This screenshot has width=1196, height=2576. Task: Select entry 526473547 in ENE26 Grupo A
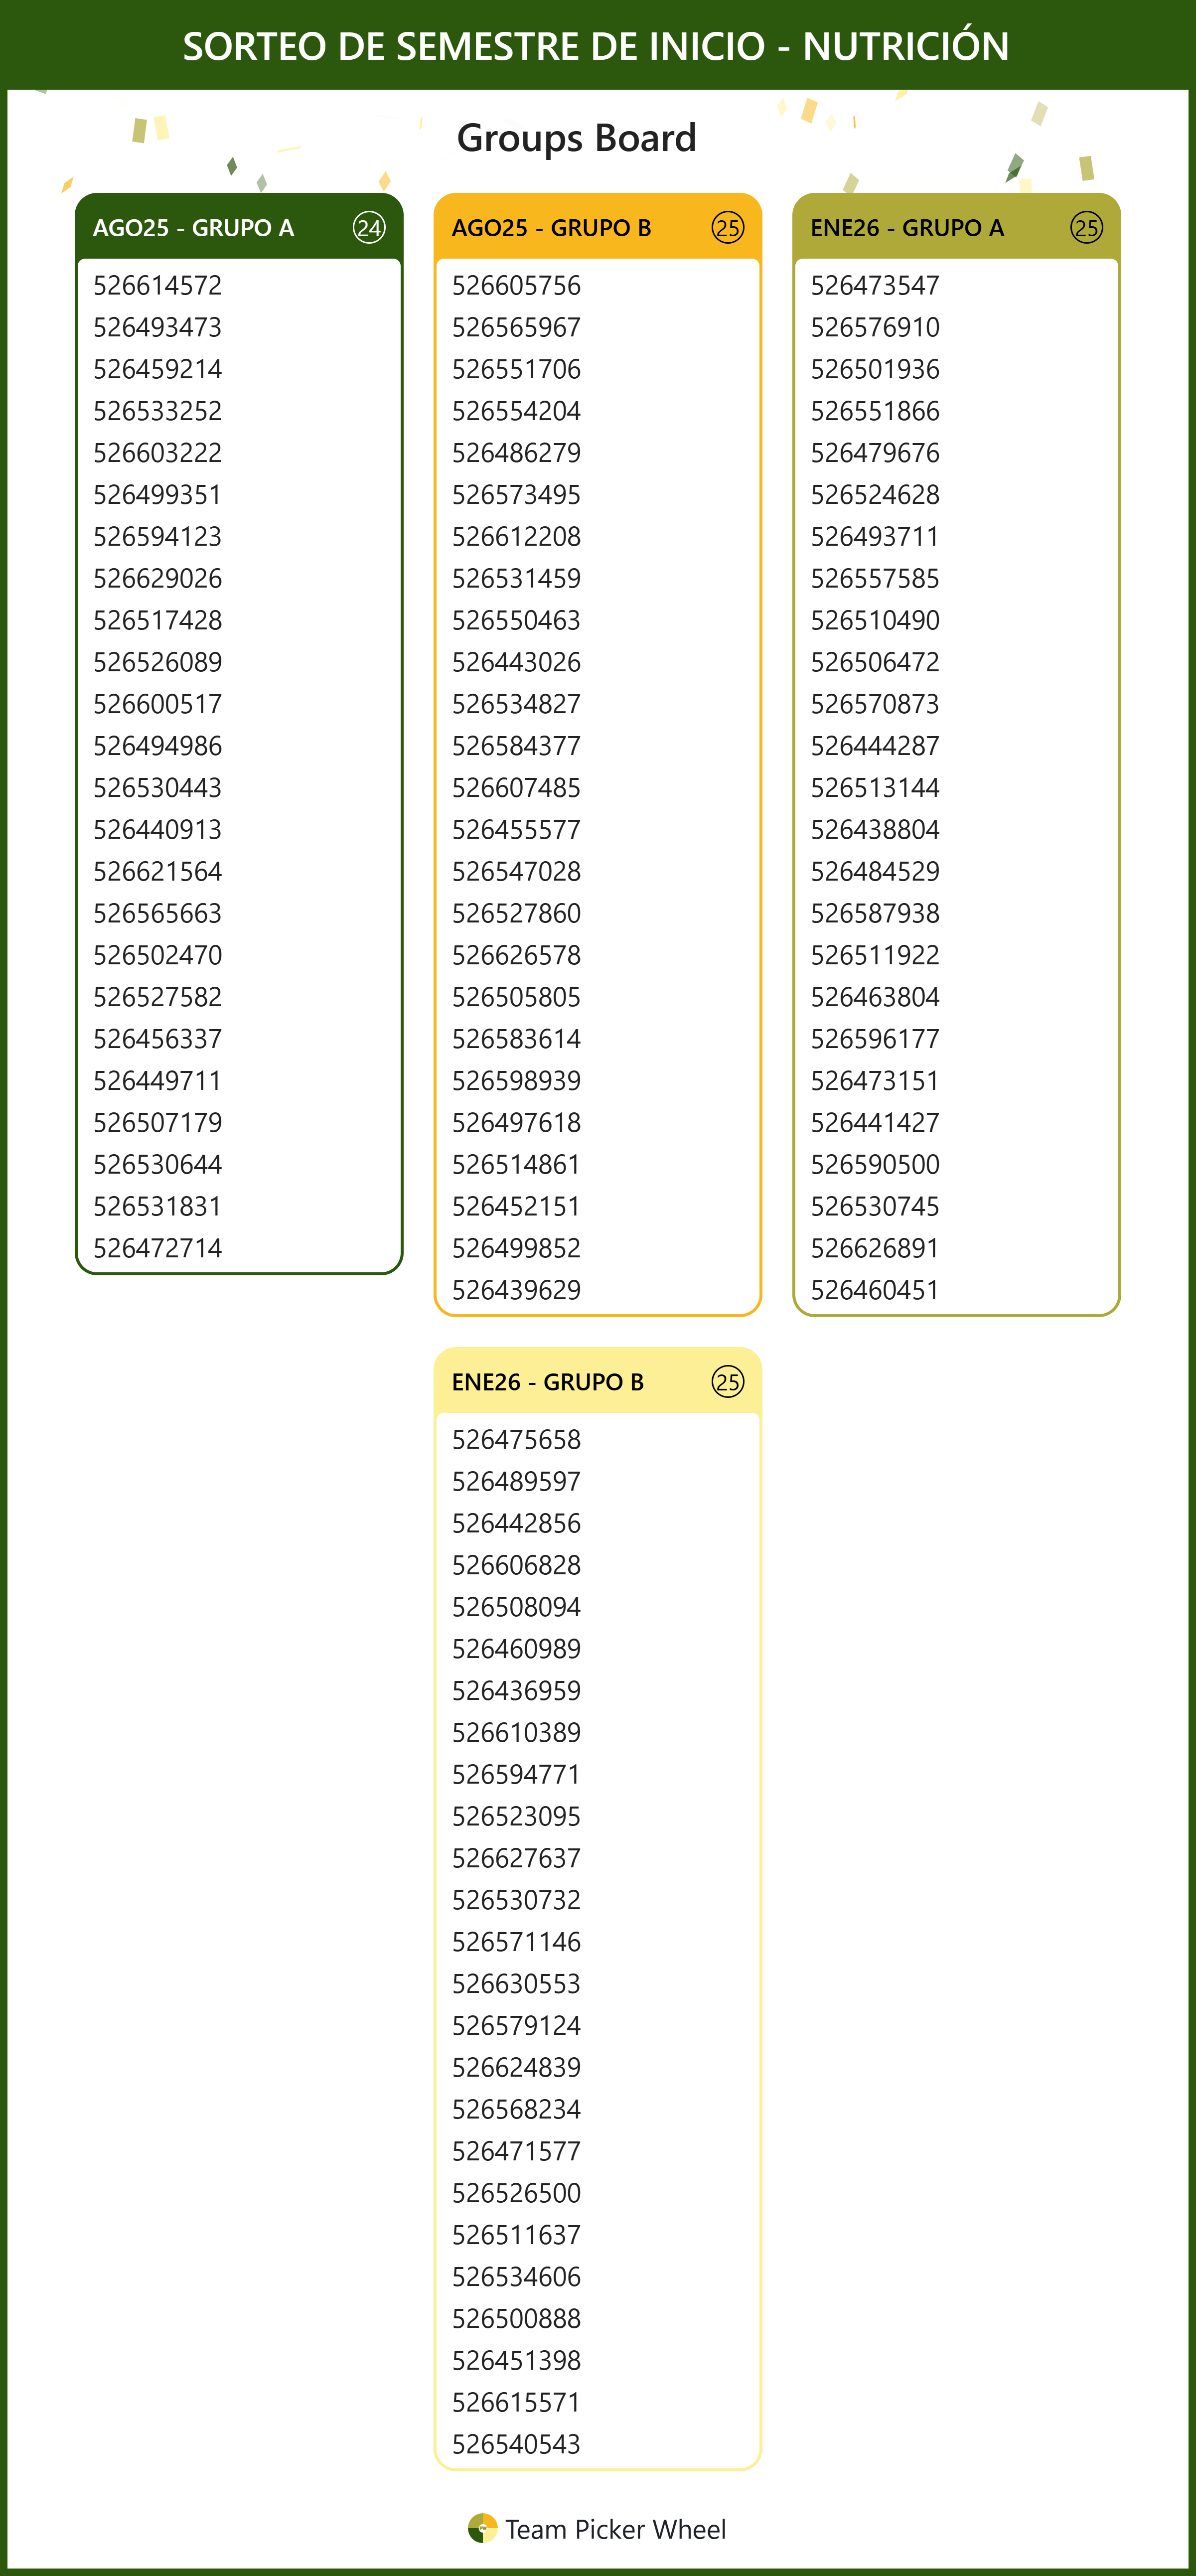[x=876, y=286]
